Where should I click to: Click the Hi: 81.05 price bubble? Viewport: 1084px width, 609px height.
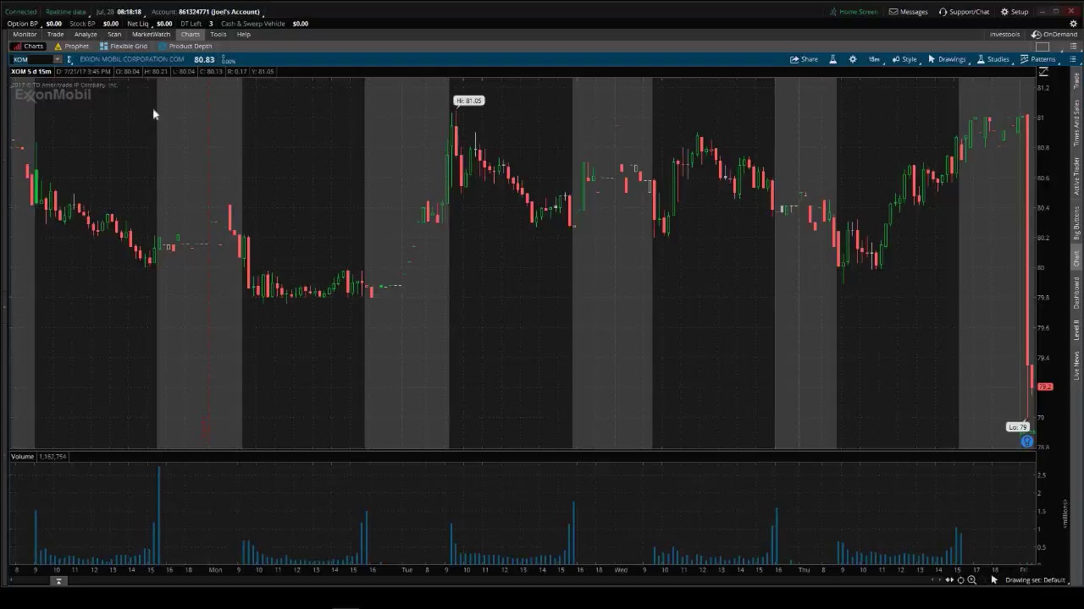468,101
